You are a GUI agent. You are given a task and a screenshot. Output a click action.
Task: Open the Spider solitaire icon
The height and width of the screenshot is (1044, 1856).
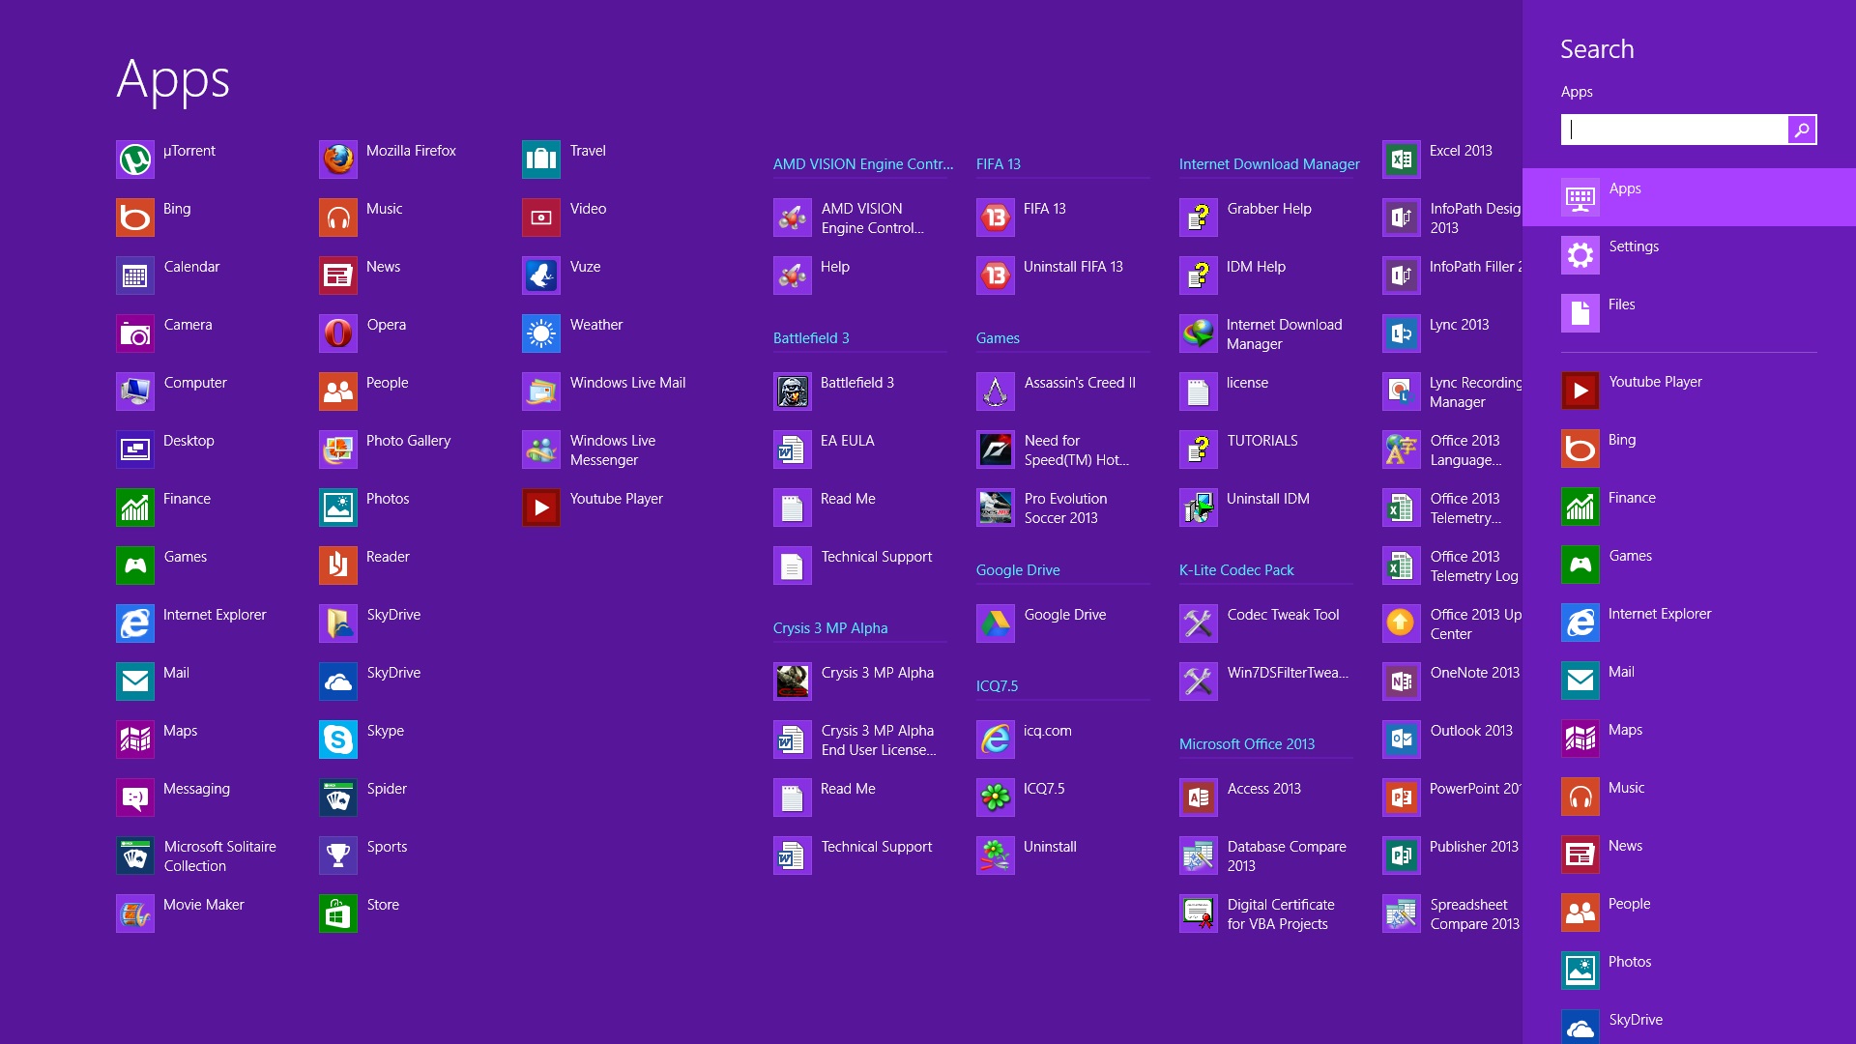(338, 797)
